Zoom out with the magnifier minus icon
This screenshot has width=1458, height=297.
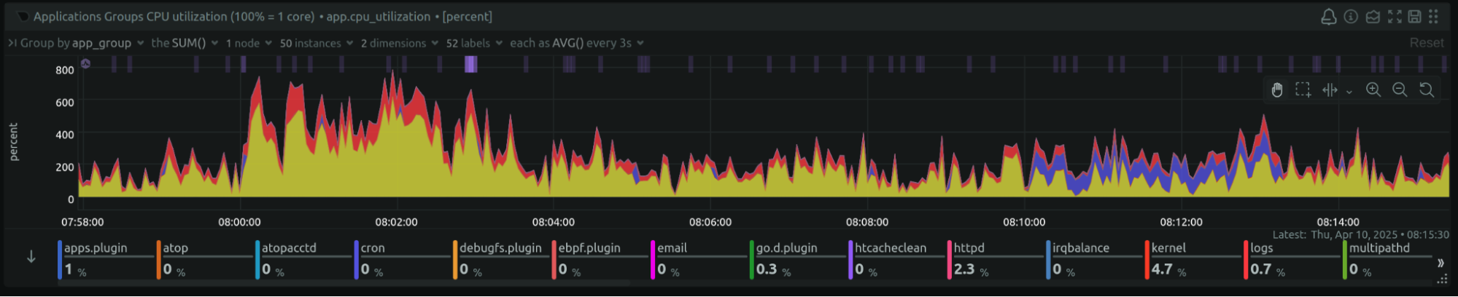click(x=1400, y=90)
